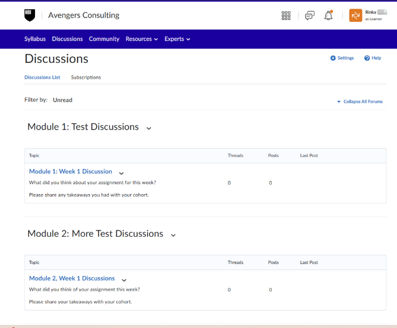Click Collapse All Forums link
The width and height of the screenshot is (397, 328).
363,102
